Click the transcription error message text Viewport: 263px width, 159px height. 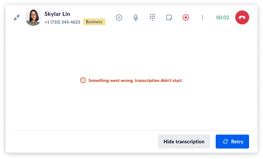click(x=136, y=81)
